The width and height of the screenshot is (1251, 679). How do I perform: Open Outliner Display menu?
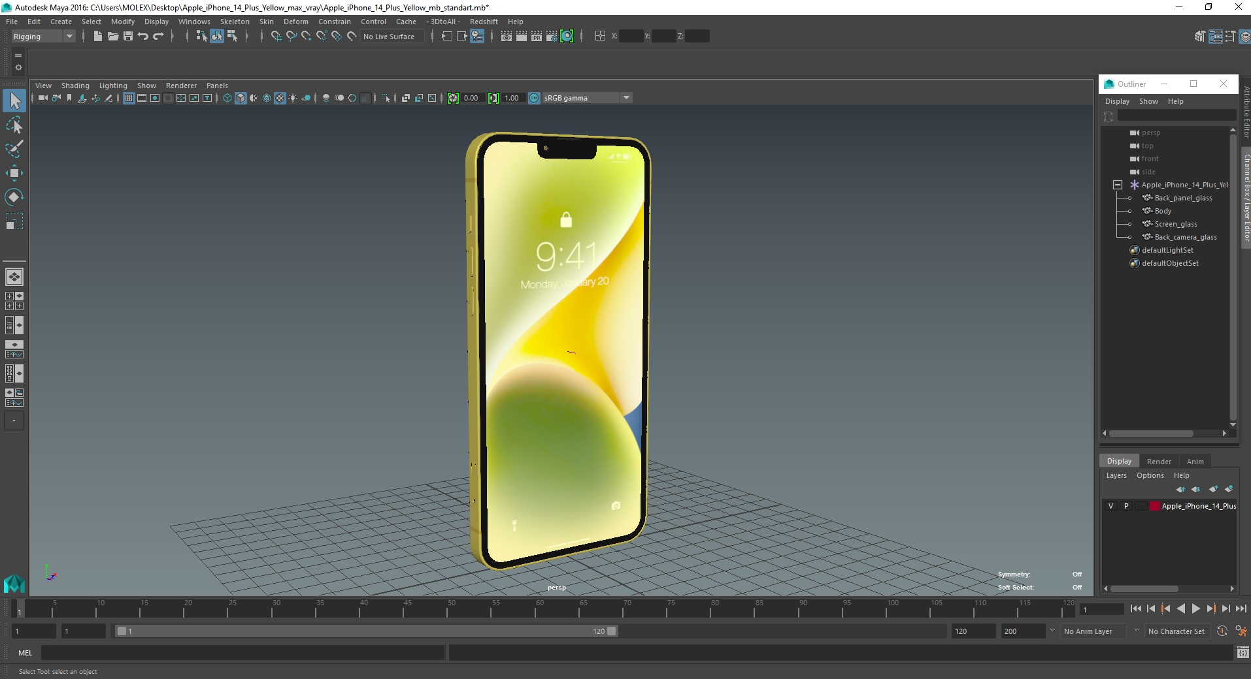(1117, 102)
